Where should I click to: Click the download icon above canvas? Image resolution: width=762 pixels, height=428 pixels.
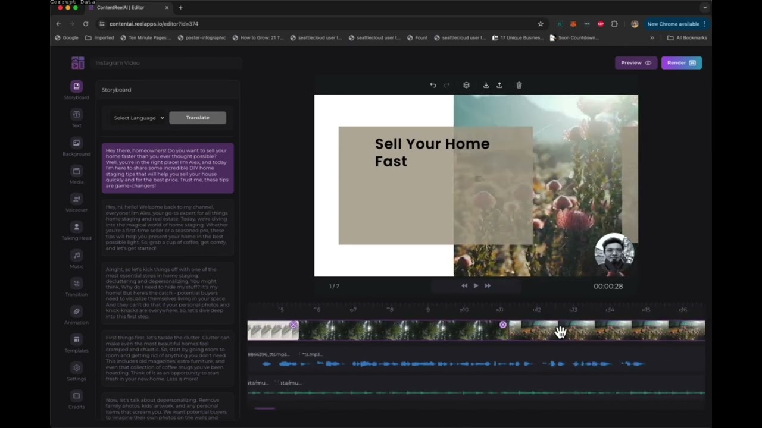[x=486, y=85]
